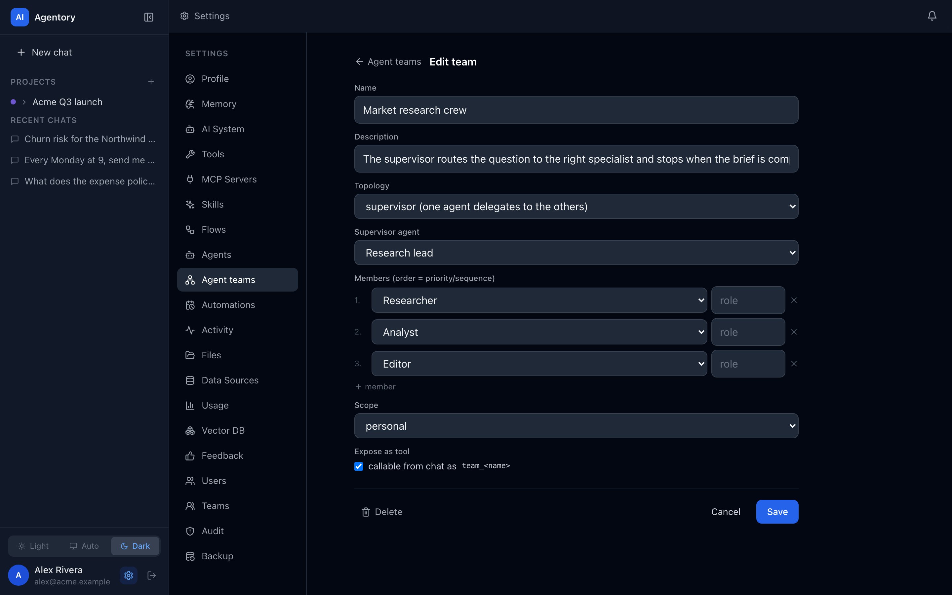Open AI System settings
Screen dimensions: 952x595
point(237,129)
